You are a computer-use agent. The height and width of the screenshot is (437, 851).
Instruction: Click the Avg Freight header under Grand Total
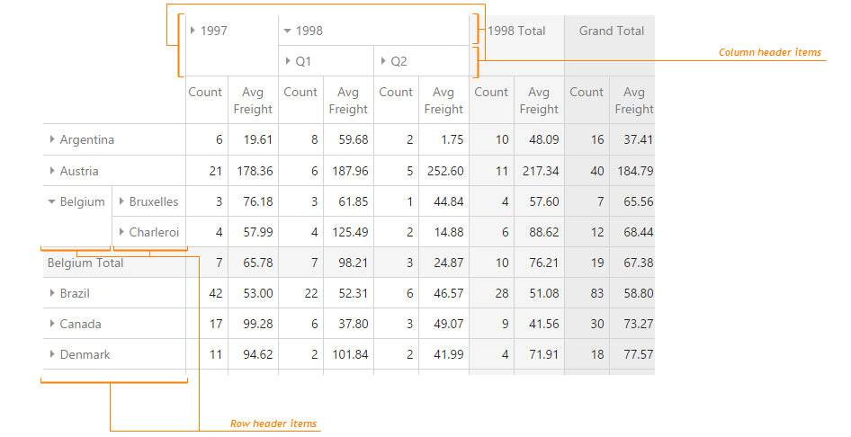click(x=633, y=100)
